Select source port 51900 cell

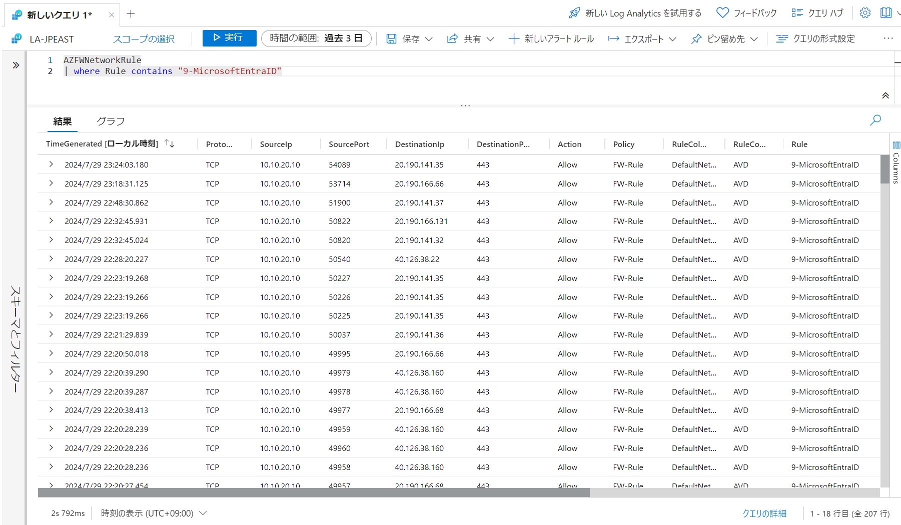click(x=339, y=202)
